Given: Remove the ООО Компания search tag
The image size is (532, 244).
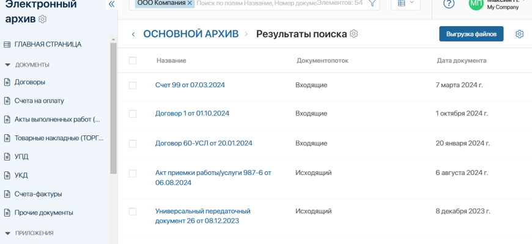Looking at the screenshot, I should pos(190,4).
